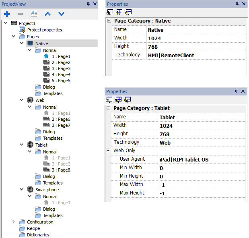
Task: Pin the ProjectView panel with pushpin icon
Action: click(x=88, y=4)
